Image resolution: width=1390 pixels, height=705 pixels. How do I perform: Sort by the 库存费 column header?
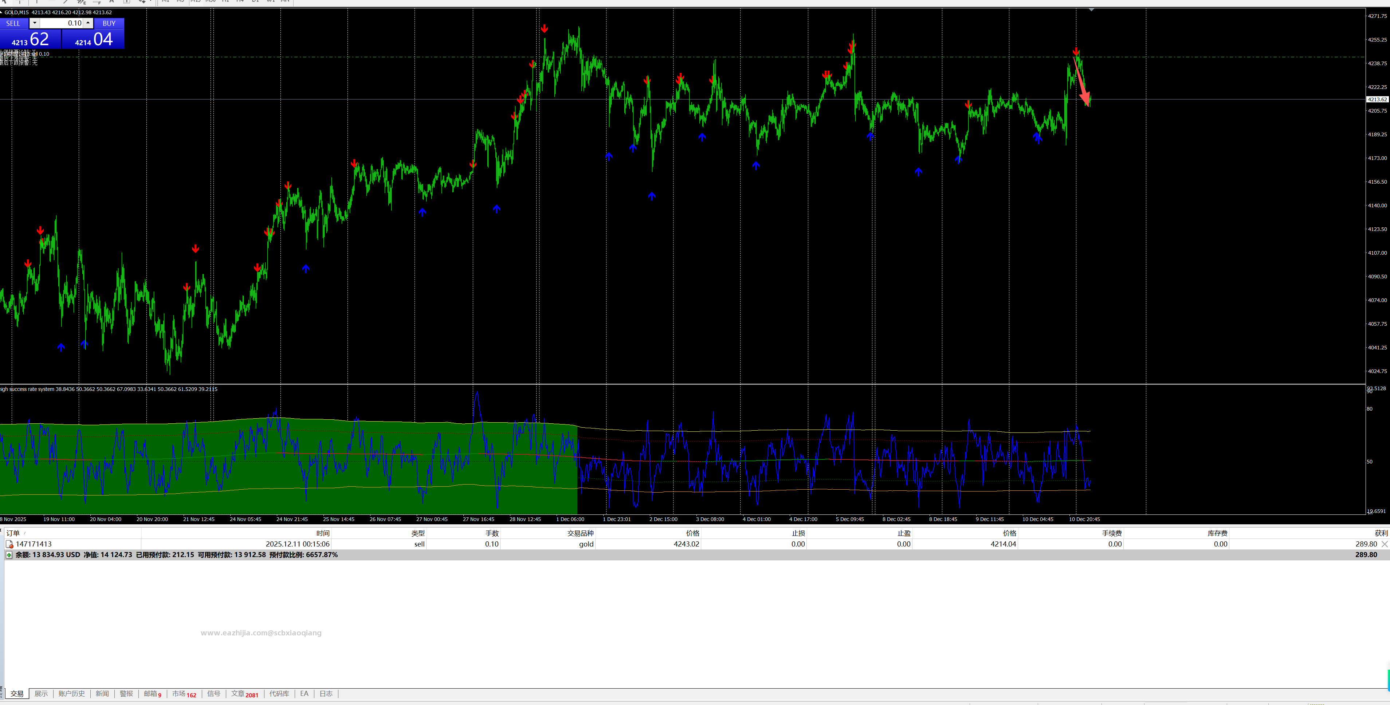[1217, 533]
